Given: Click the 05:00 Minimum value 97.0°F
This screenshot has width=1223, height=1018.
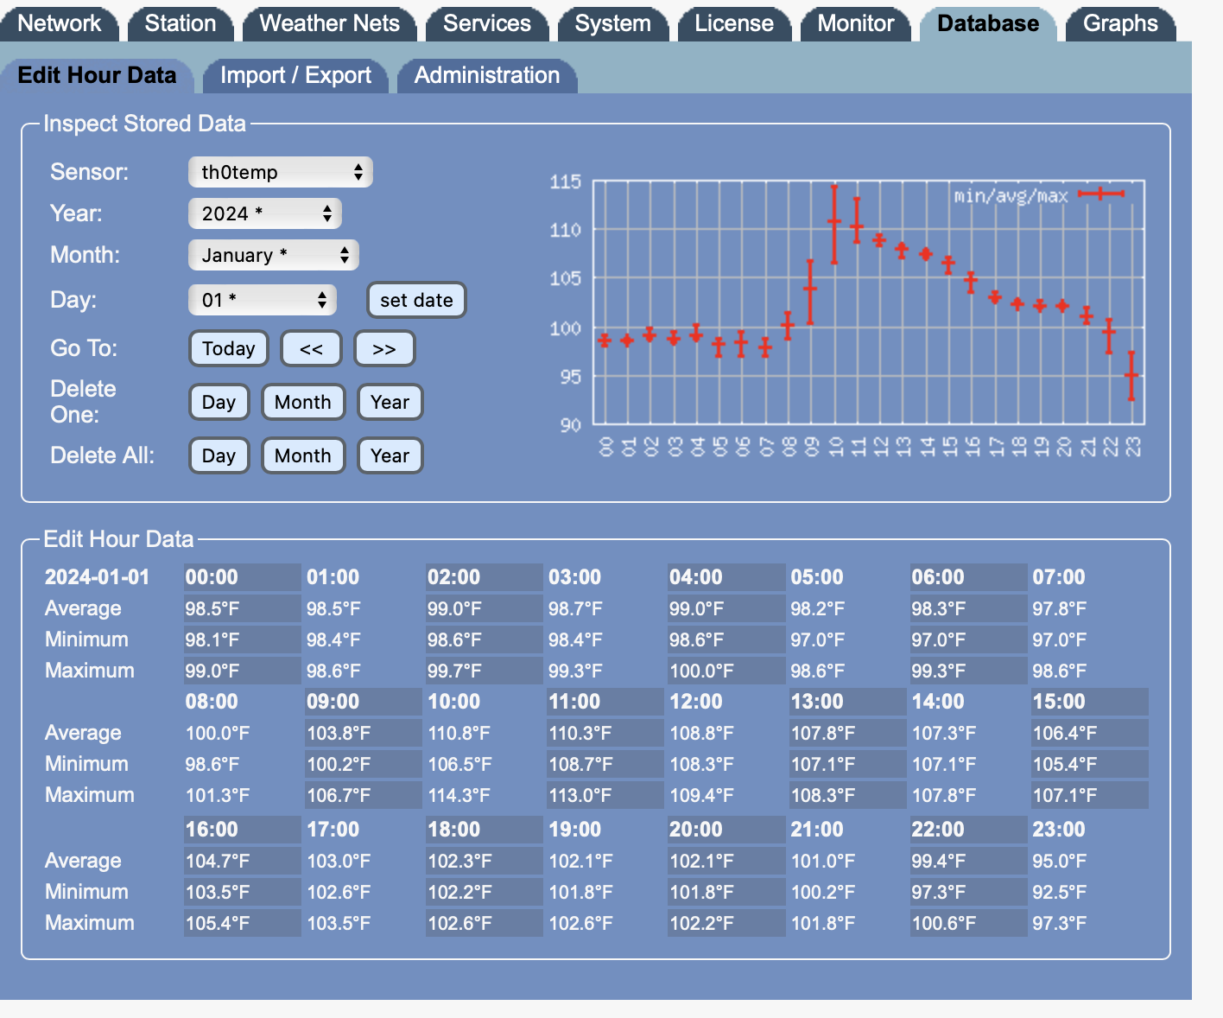Looking at the screenshot, I should click(817, 639).
